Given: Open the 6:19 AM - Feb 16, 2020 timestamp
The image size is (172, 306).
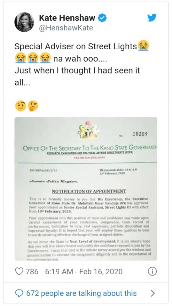Looking at the screenshot, I should coord(84,271).
